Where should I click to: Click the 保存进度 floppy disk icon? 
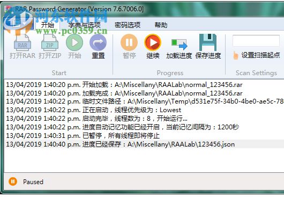208,42
